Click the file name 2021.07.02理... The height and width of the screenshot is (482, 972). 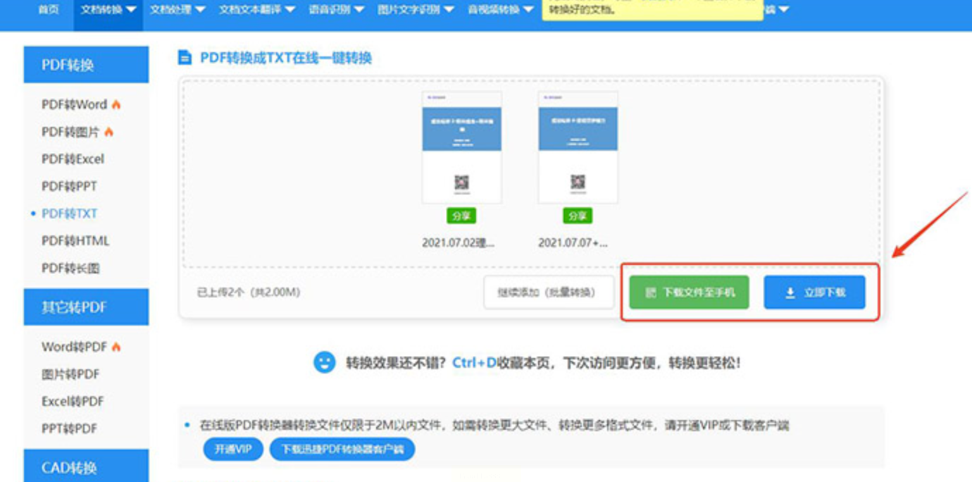(459, 243)
